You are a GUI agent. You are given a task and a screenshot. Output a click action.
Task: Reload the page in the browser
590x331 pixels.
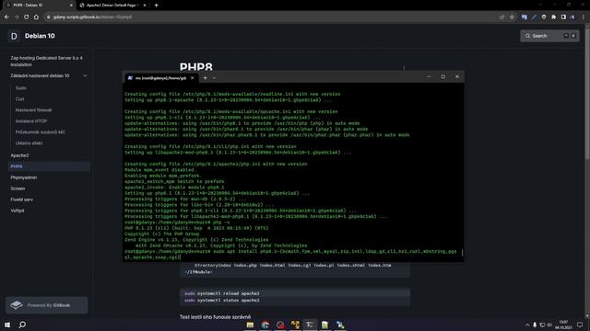tap(27, 17)
